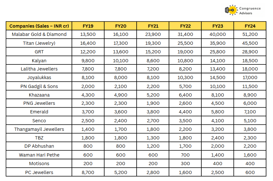This screenshot has width=273, height=181.
Task: Select Kalyan's FY21 value 8,600
Action: (153, 61)
